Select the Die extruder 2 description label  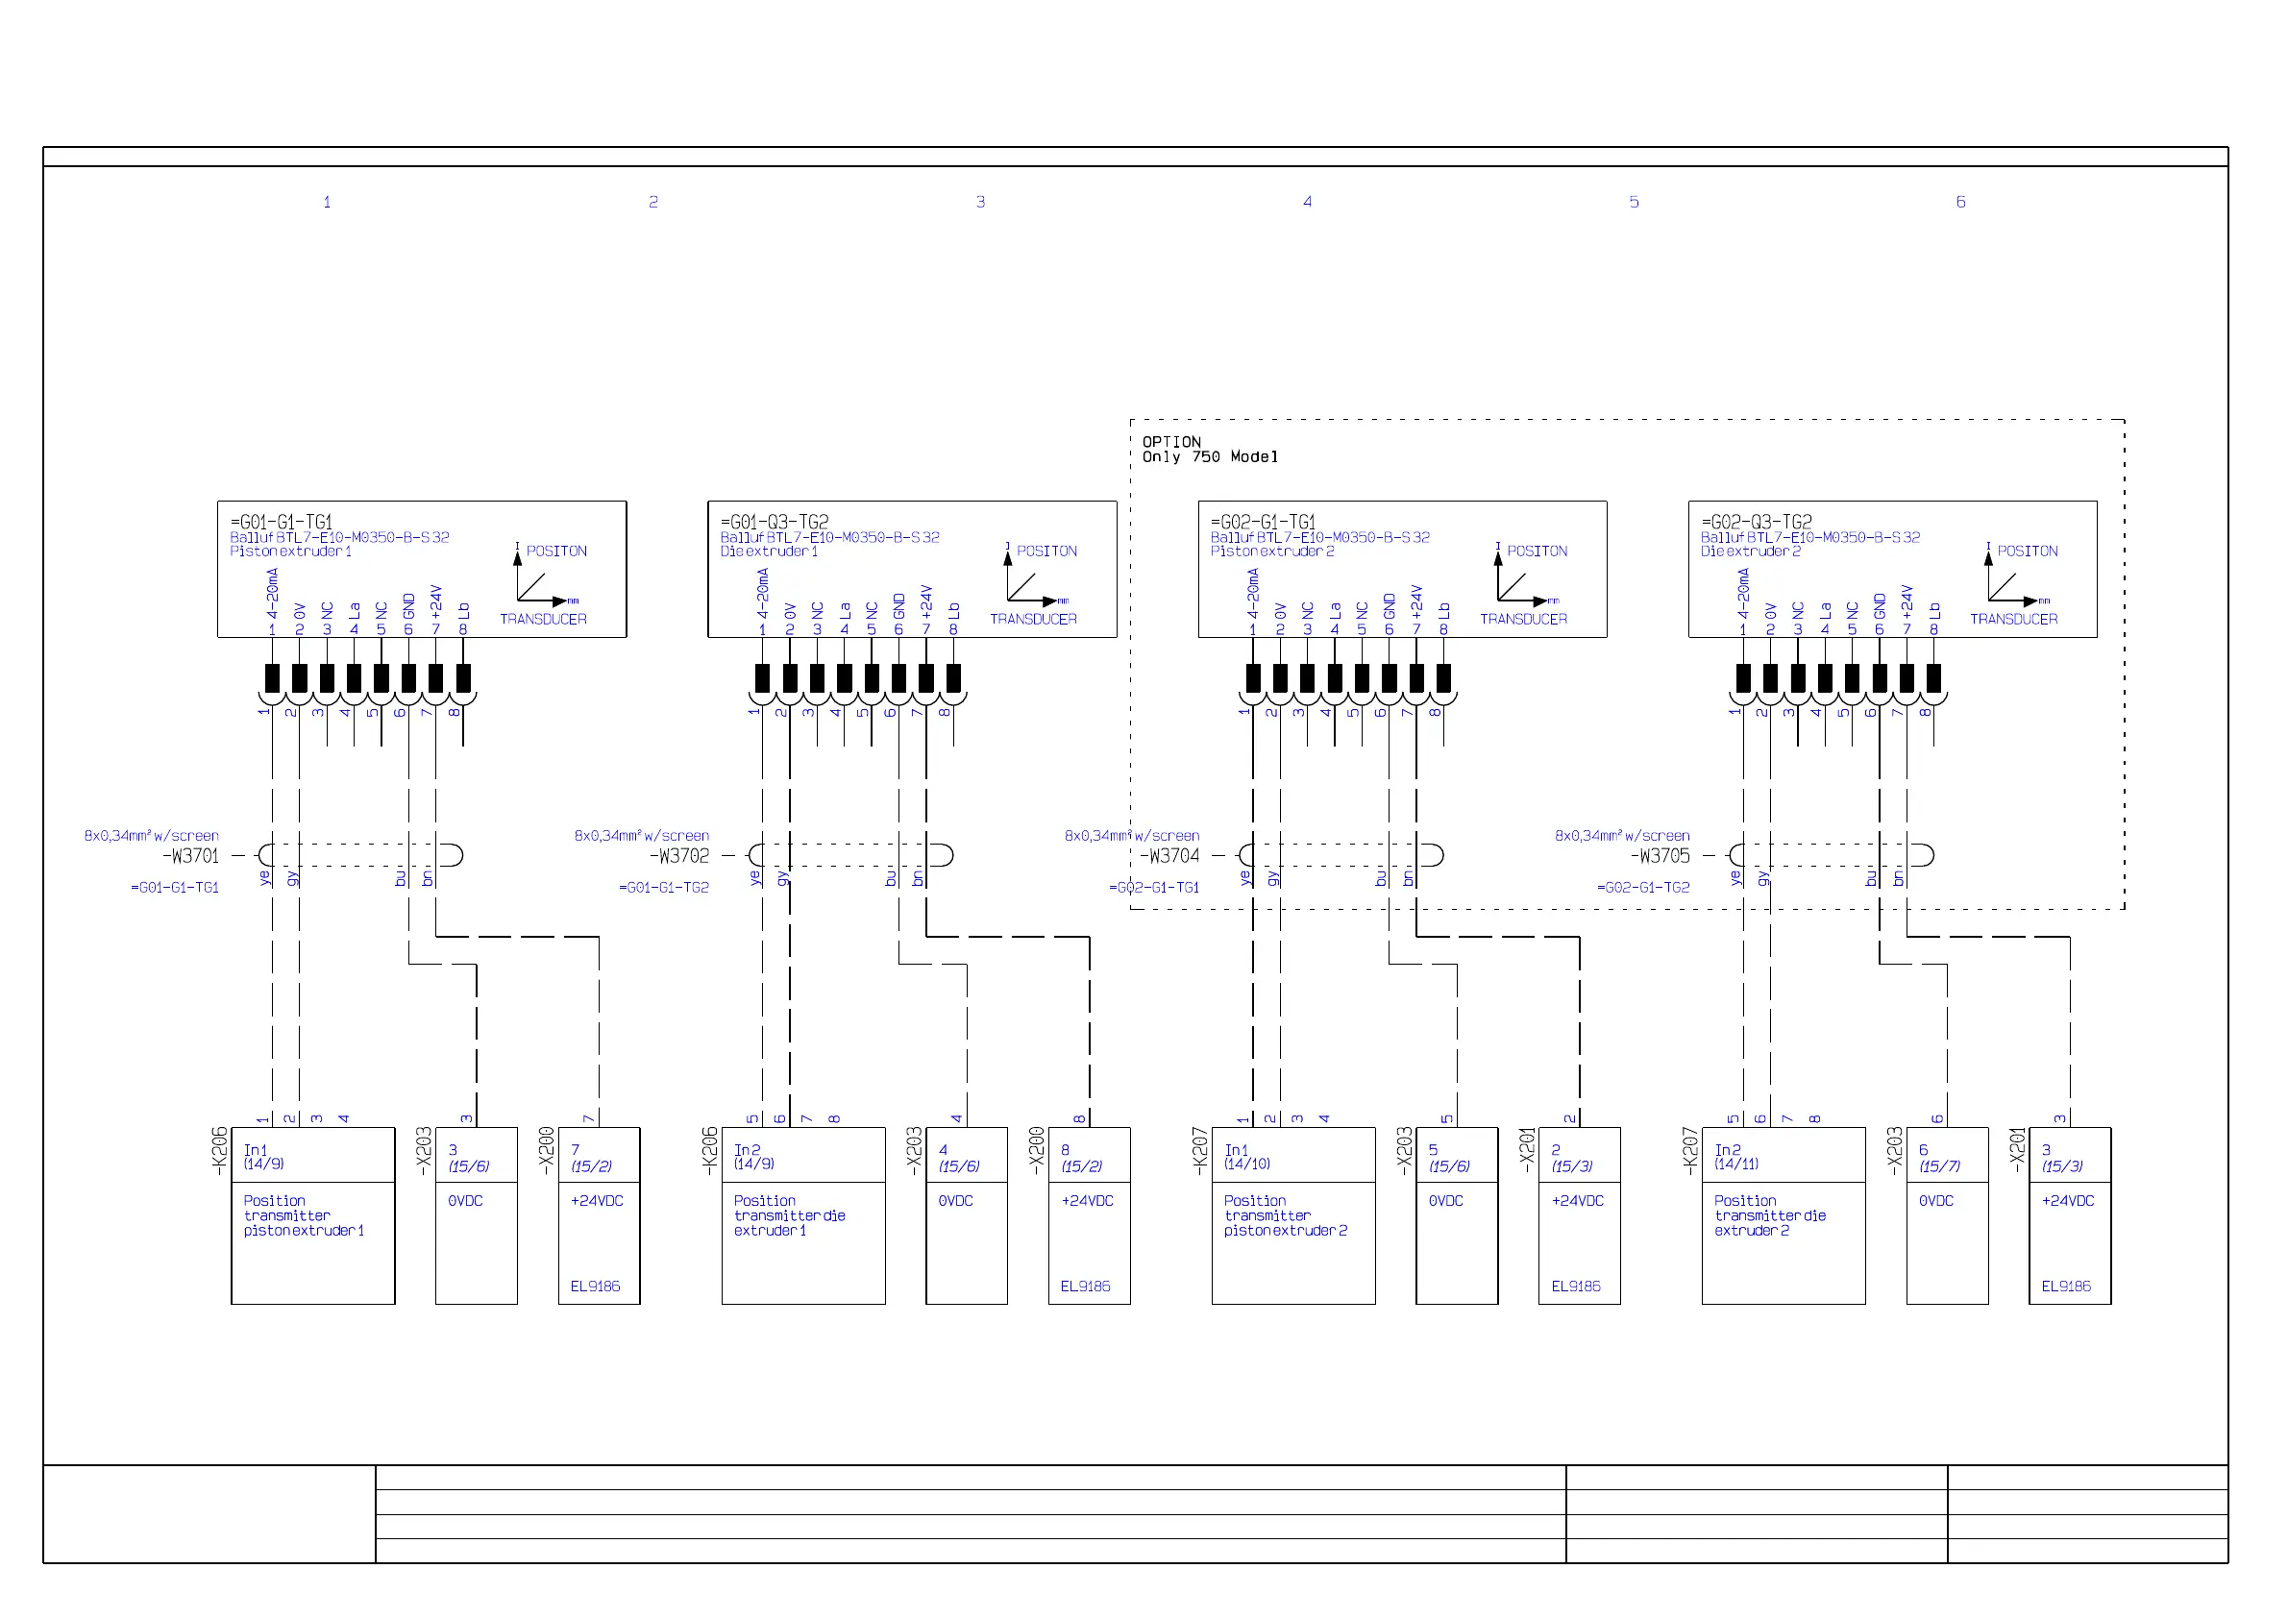[1750, 551]
